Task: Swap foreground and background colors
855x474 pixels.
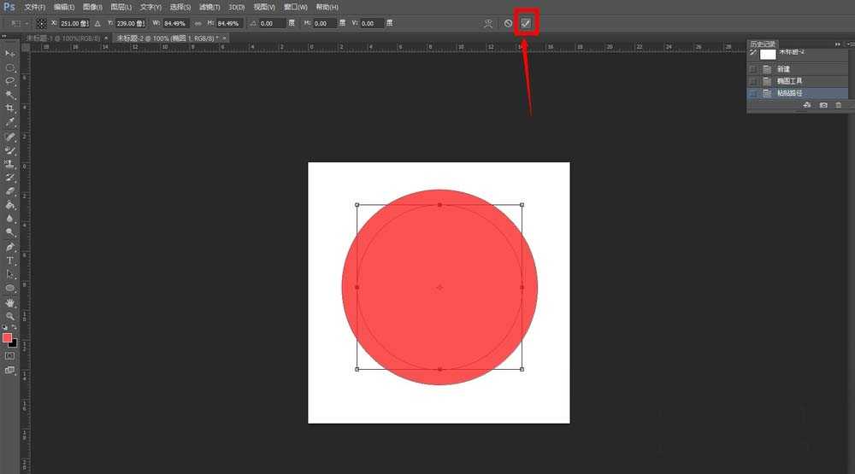Action: tap(15, 327)
